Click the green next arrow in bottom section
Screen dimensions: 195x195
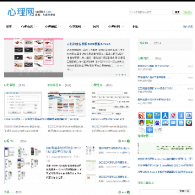pyautogui.click(x=128, y=192)
